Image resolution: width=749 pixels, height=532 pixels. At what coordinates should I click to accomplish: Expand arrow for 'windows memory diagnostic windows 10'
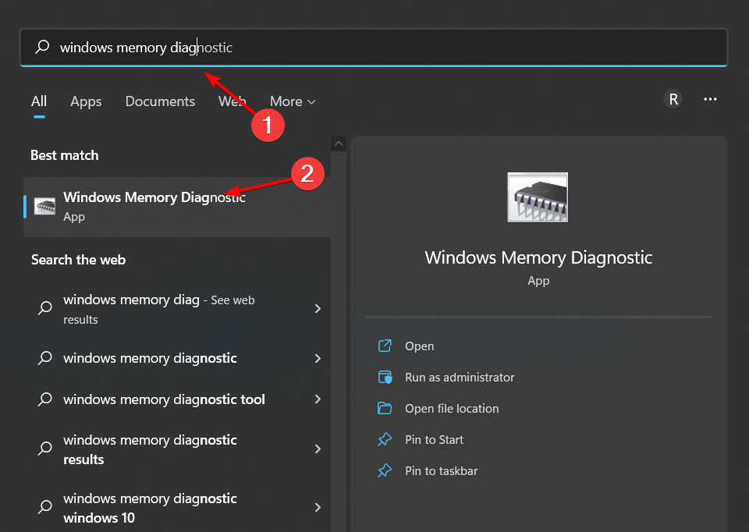click(x=318, y=507)
